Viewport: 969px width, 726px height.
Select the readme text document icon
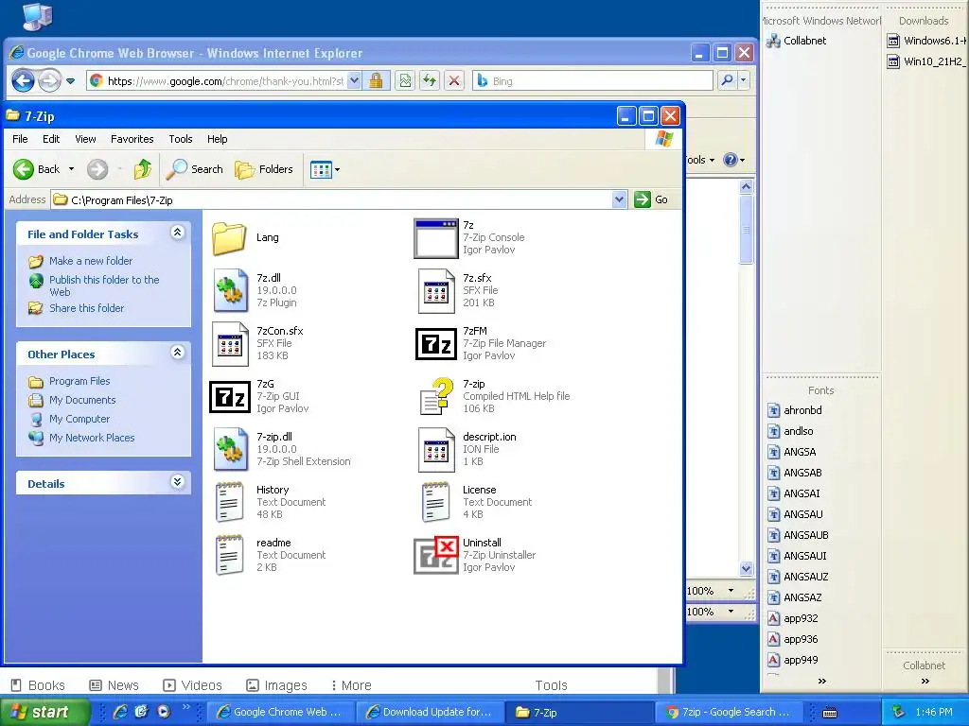229,556
